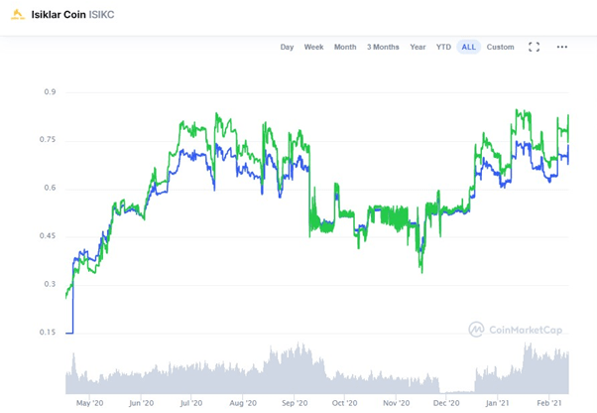
Task: Select the 3 Months range
Action: coord(383,47)
